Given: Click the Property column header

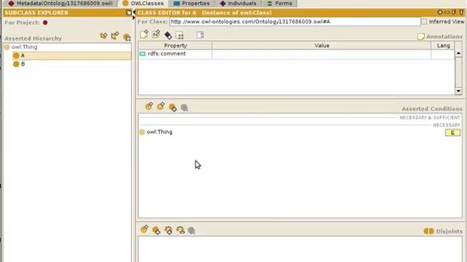Looking at the screenshot, I should coord(175,45).
